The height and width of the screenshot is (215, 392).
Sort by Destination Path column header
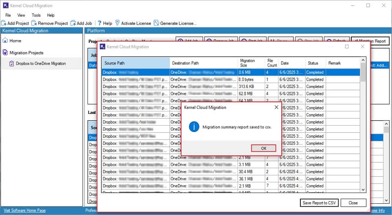tap(203, 63)
